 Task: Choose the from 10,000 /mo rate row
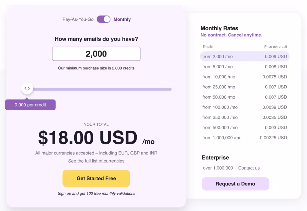pyautogui.click(x=245, y=77)
